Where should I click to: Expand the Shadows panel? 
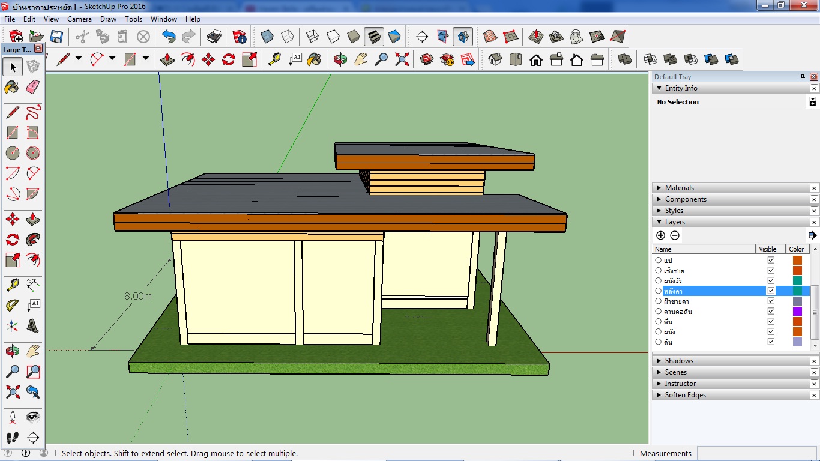coord(679,361)
